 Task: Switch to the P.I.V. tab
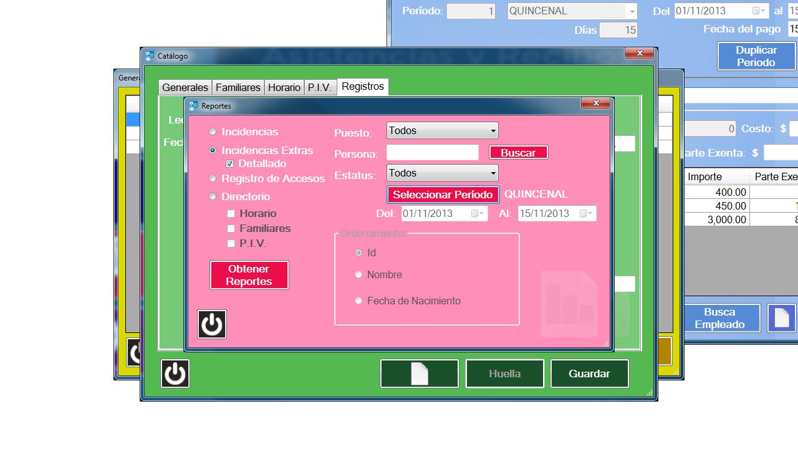click(320, 87)
